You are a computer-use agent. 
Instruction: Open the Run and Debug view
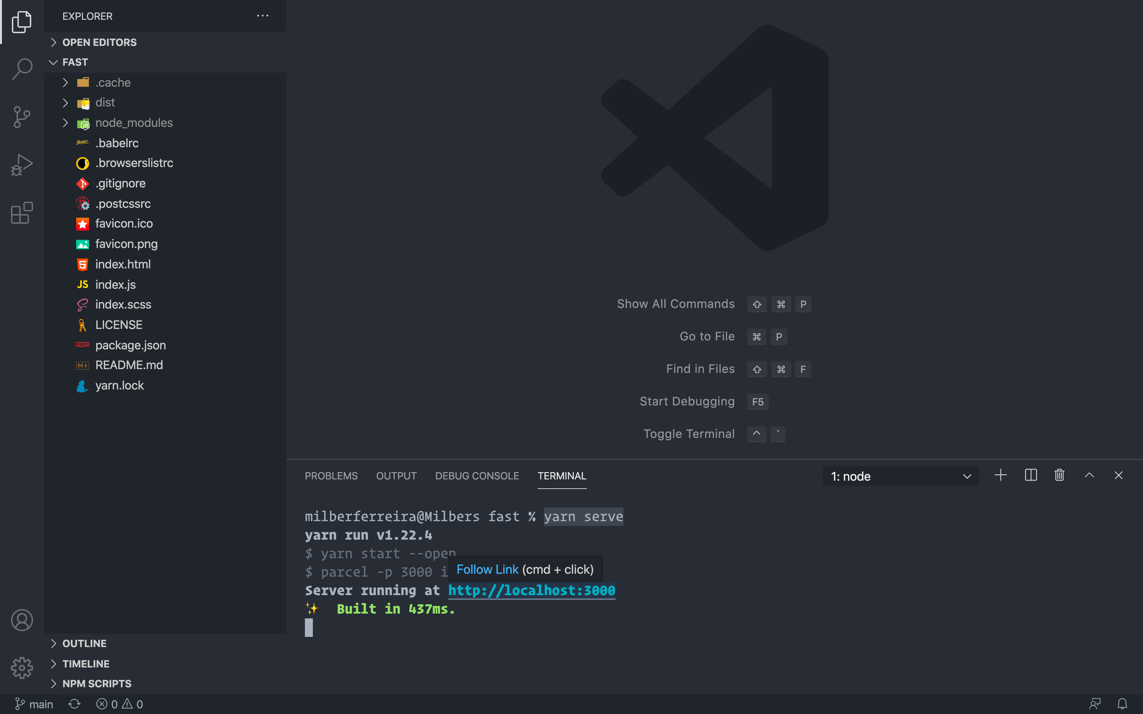click(22, 165)
